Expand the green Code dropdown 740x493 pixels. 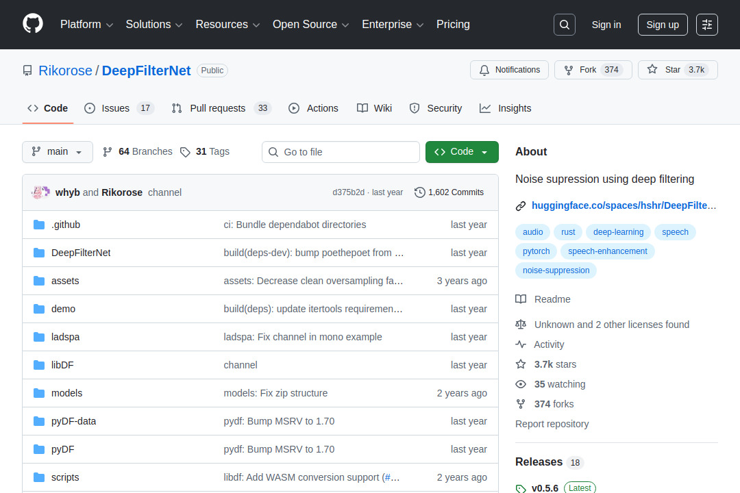pos(462,151)
